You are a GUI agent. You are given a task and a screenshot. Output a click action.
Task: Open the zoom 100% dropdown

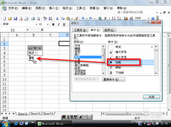148,18
